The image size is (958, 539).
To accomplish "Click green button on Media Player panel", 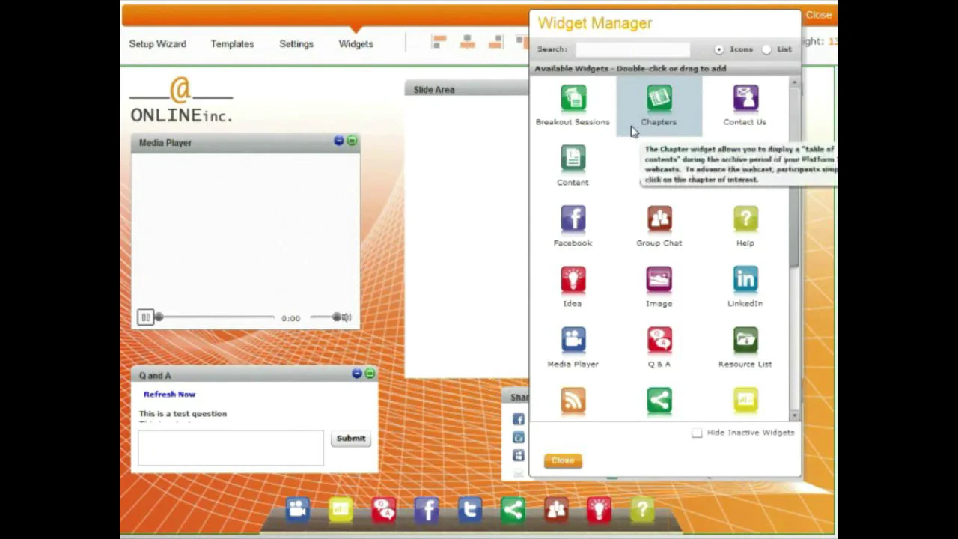I will coord(352,141).
